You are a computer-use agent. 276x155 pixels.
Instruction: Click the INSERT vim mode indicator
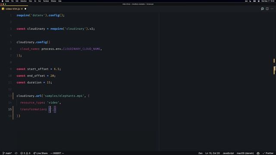tap(57, 153)
